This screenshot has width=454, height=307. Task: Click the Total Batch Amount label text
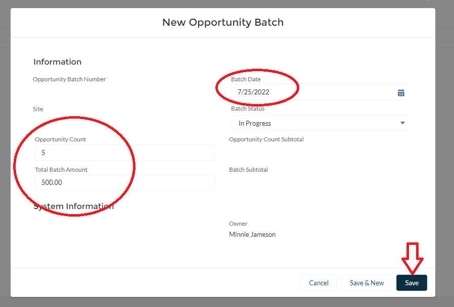tap(61, 170)
